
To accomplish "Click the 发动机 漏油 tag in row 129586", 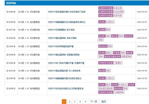I will click(x=104, y=85).
